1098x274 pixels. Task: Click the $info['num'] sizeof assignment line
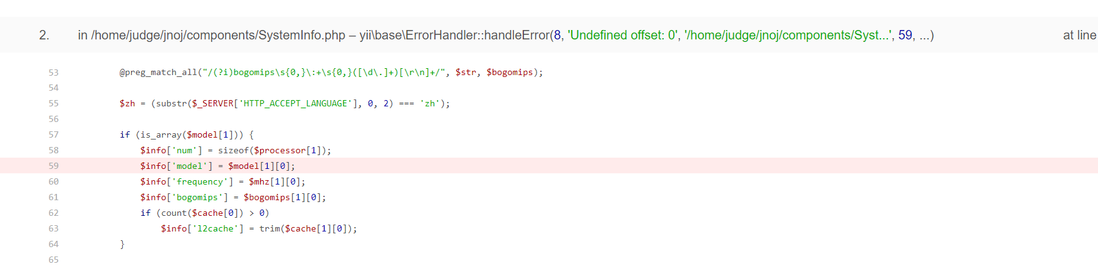[x=236, y=151]
